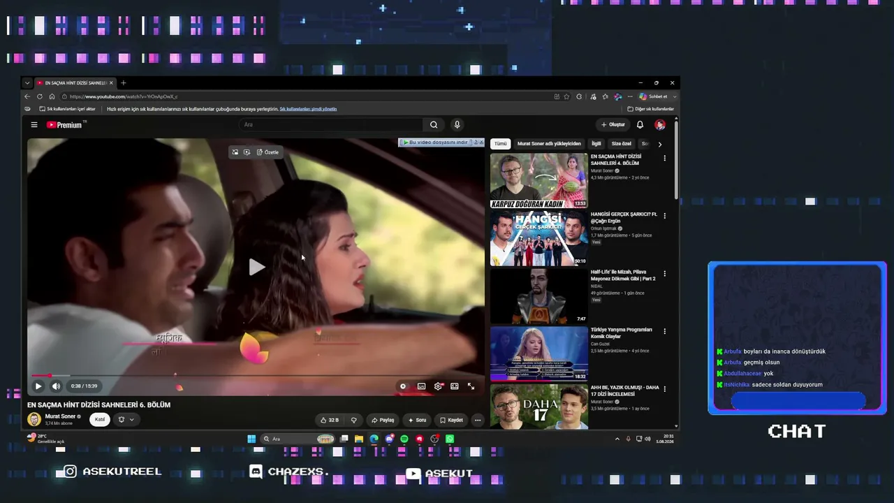894x503 pixels.
Task: Click the Soru ask button
Action: click(417, 420)
